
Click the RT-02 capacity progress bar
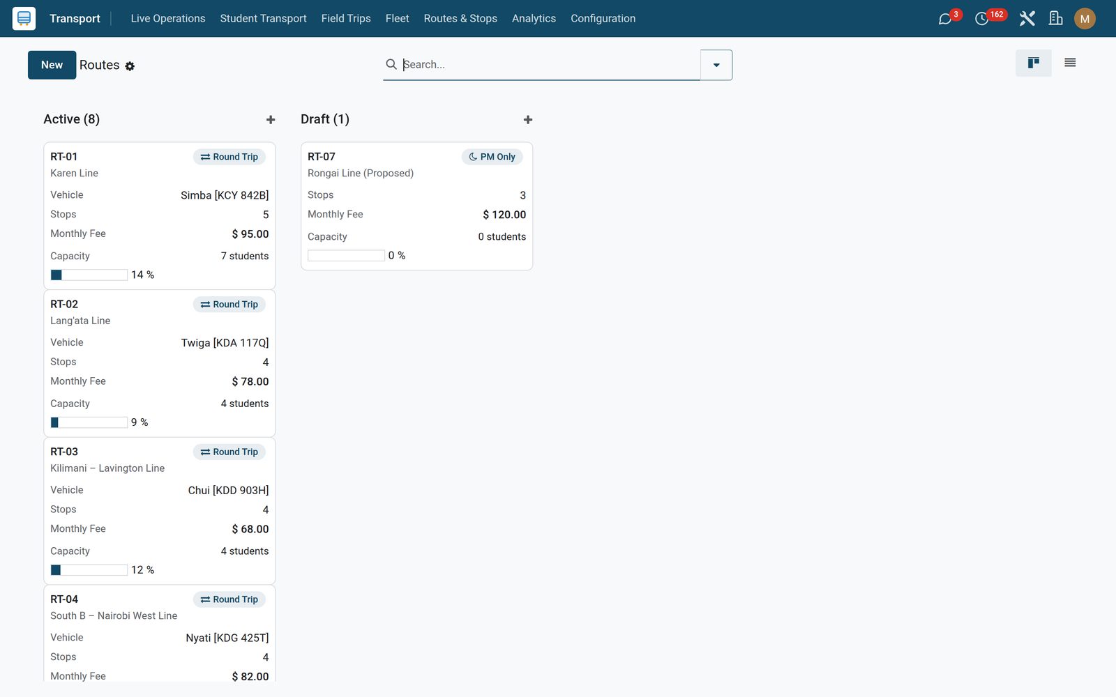pos(89,422)
